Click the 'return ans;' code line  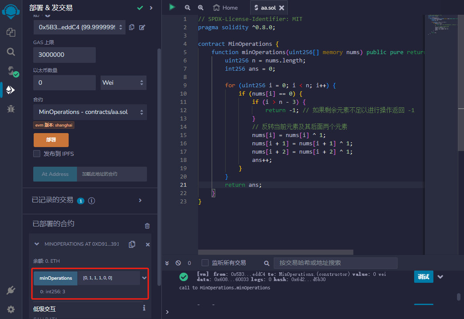(x=243, y=185)
